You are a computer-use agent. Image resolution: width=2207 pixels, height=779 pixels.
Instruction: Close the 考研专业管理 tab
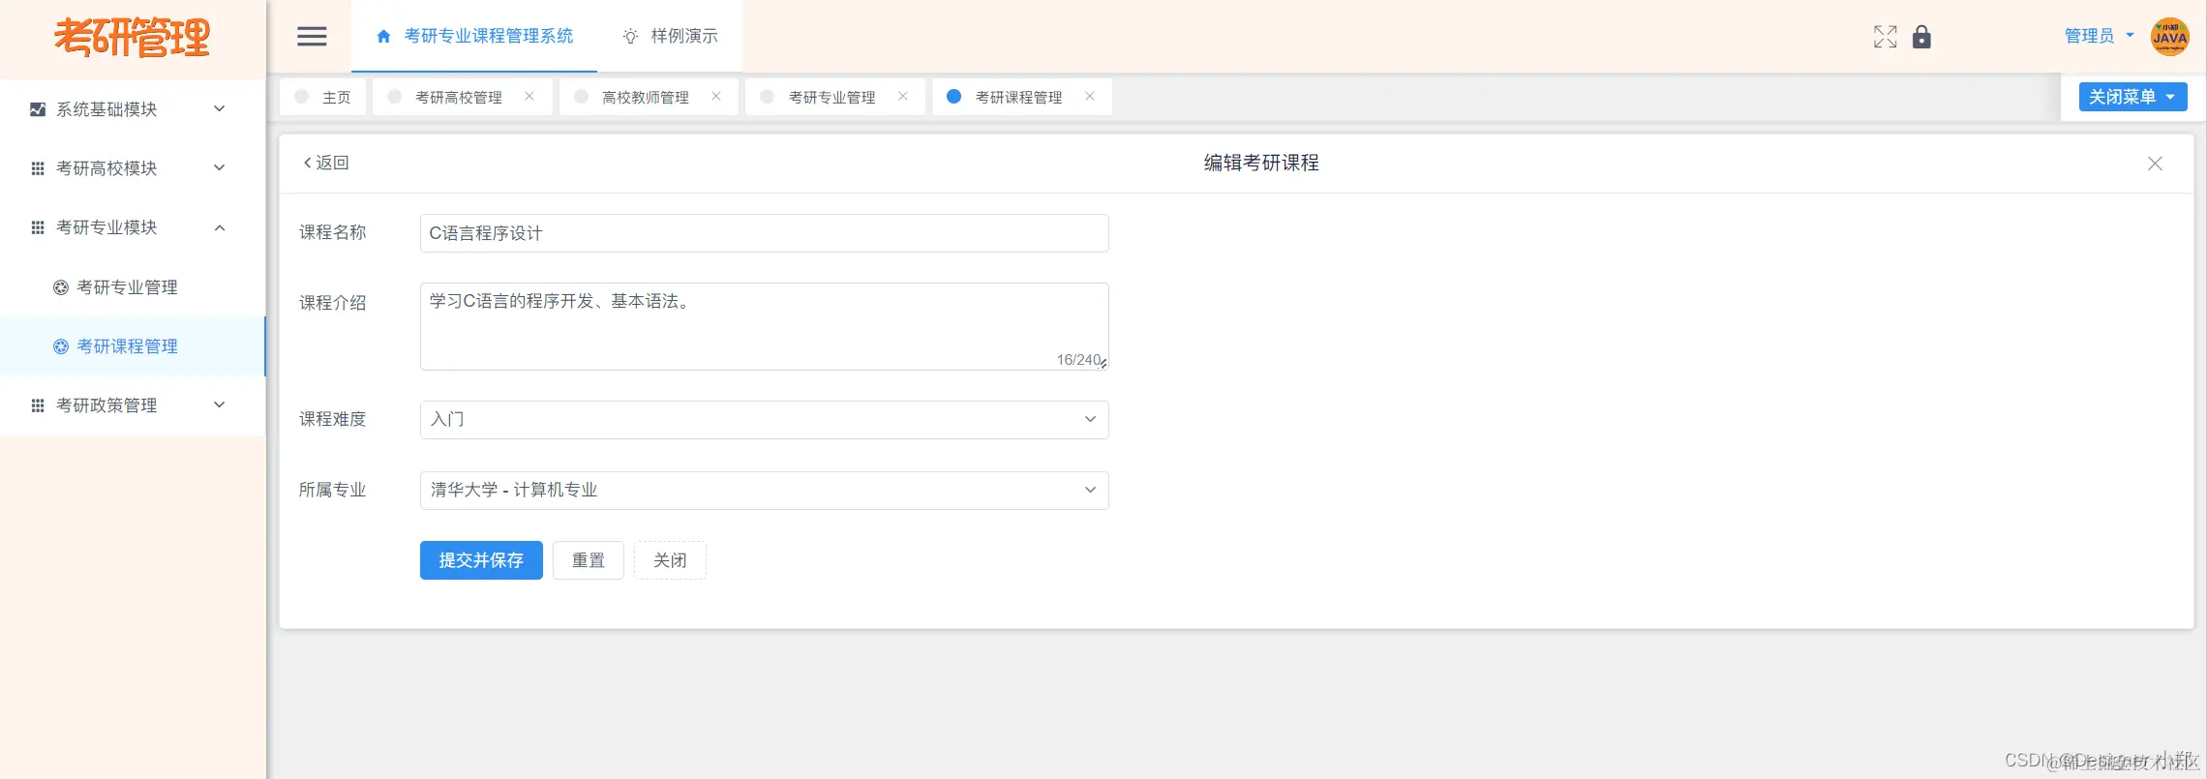click(903, 96)
